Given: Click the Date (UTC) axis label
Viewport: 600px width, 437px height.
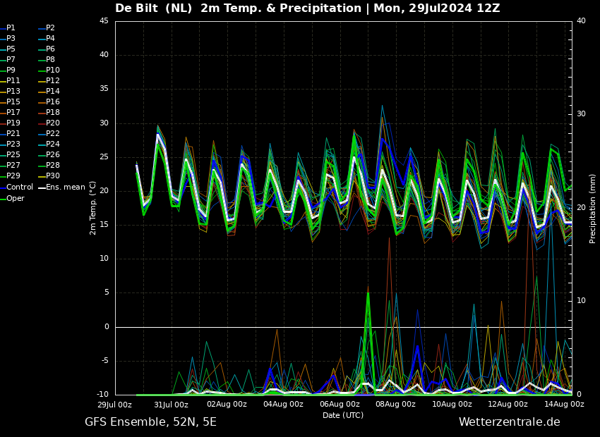Looking at the screenshot, I should tap(343, 415).
